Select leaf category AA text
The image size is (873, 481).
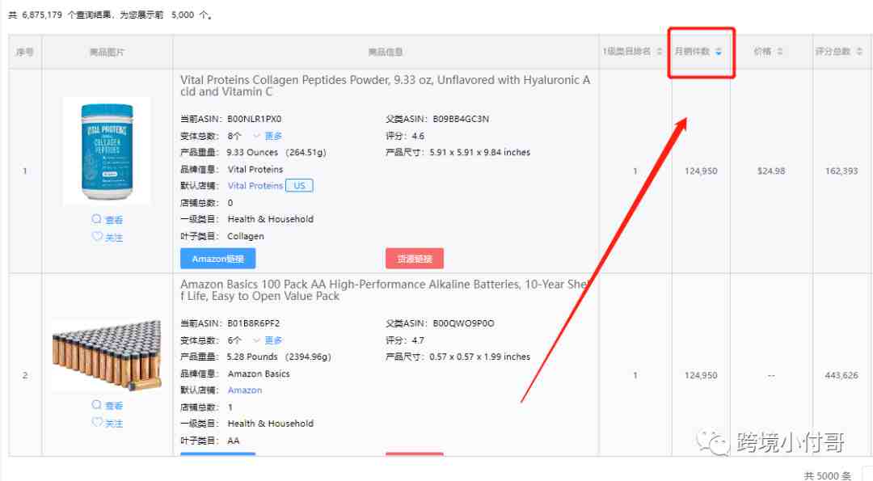point(234,441)
